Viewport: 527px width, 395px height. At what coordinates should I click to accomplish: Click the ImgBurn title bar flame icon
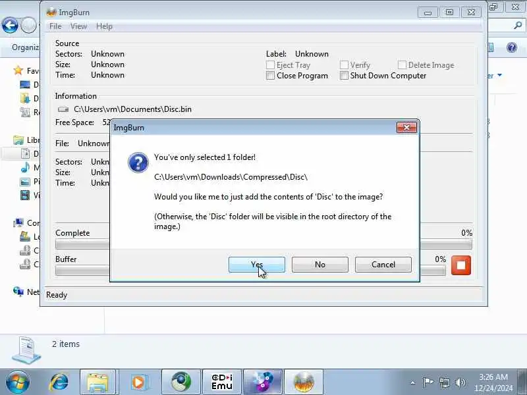pos(51,13)
